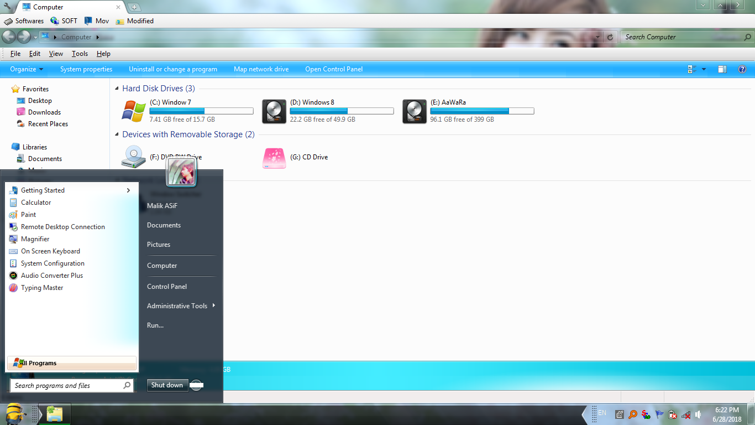Open the Organize dropdown
The image size is (755, 425).
[x=27, y=69]
